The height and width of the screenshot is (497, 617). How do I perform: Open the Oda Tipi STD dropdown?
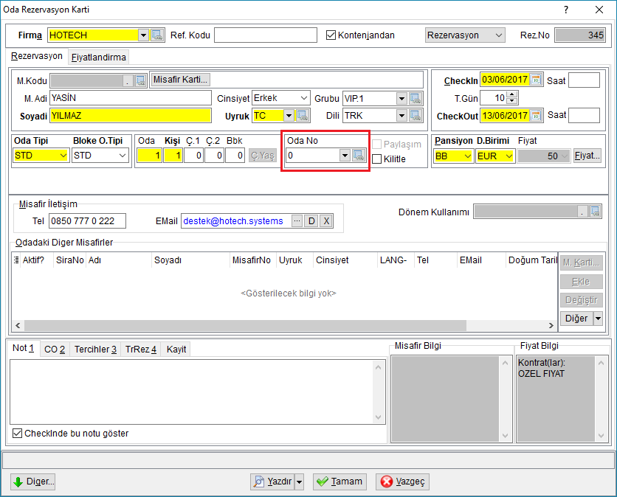coord(63,156)
